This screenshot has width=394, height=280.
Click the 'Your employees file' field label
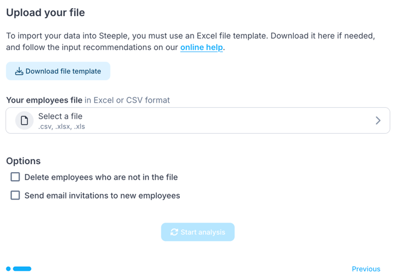[x=44, y=100]
